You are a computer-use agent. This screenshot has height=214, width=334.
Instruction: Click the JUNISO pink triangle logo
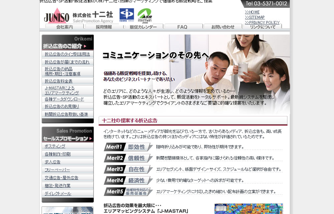click(56, 16)
